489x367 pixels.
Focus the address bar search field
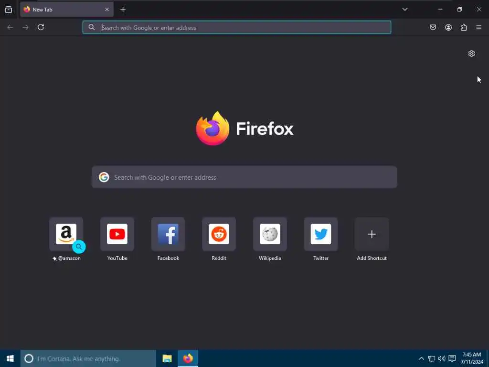pyautogui.click(x=237, y=27)
